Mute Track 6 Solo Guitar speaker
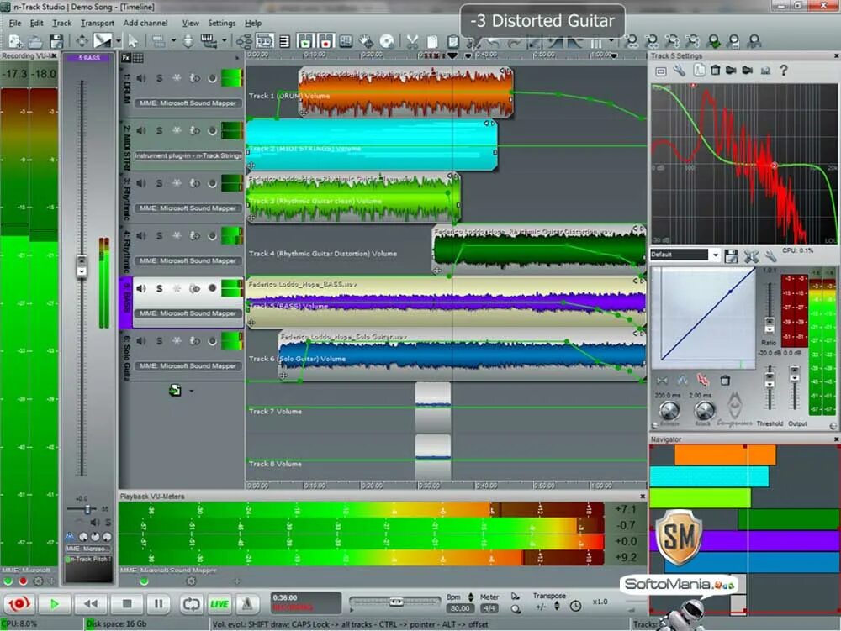This screenshot has height=631, width=841. click(x=141, y=340)
